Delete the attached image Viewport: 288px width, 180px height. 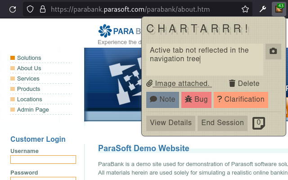(244, 83)
